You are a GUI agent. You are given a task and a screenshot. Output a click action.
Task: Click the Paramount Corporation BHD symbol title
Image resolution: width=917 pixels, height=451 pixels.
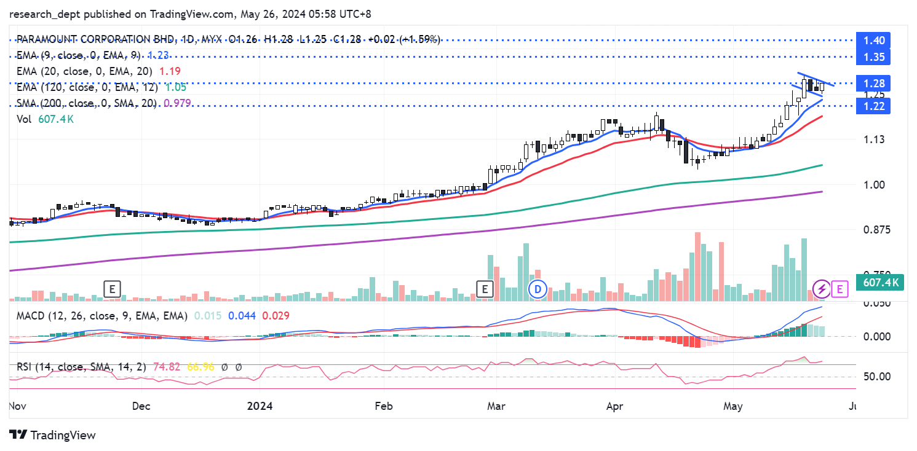click(95, 39)
